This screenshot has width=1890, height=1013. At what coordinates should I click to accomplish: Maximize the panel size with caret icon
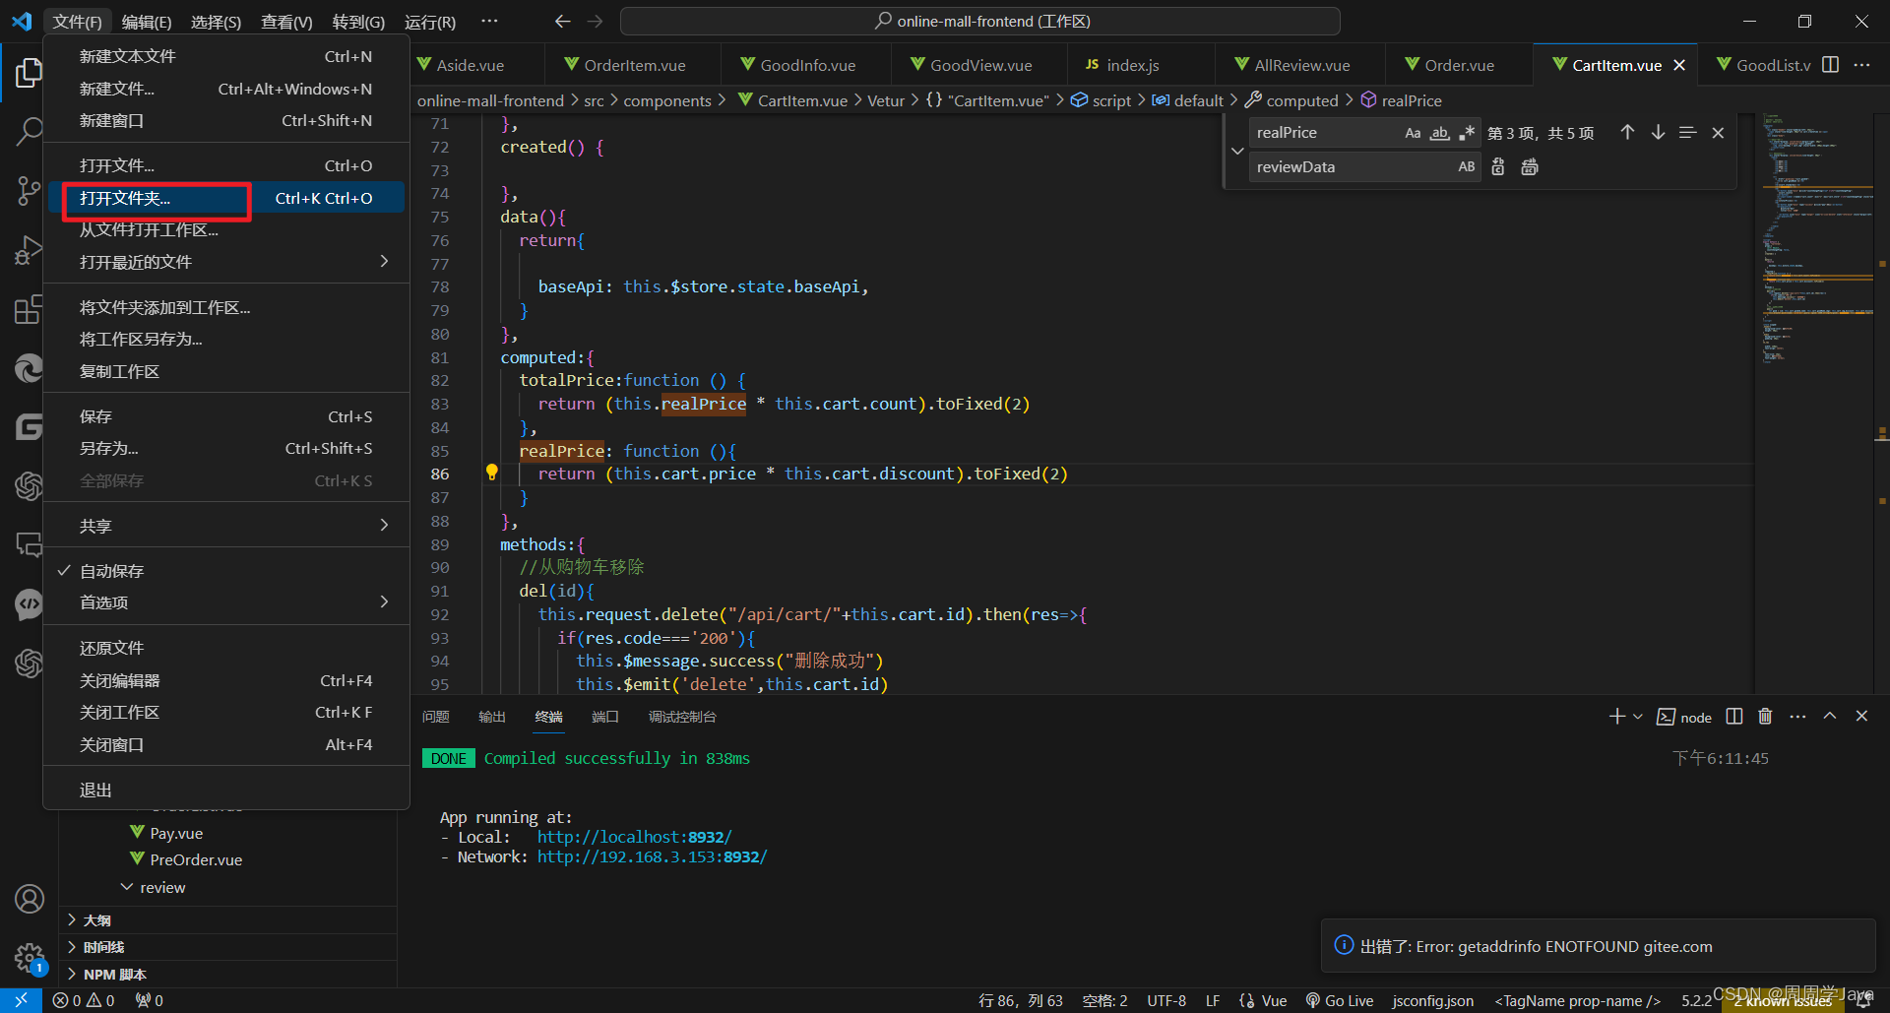(1830, 717)
